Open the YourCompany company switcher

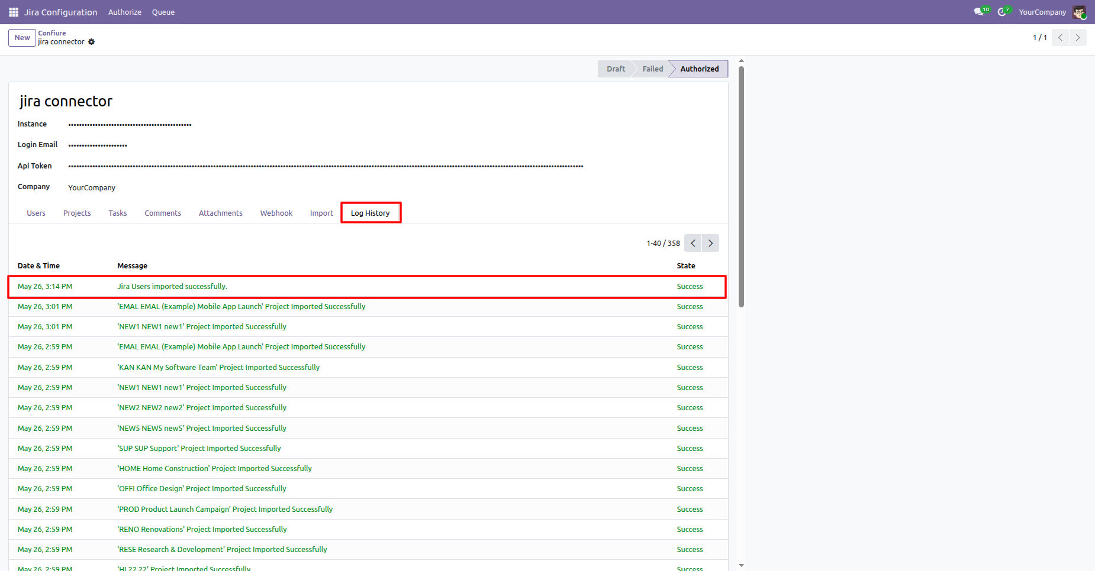pos(1042,12)
